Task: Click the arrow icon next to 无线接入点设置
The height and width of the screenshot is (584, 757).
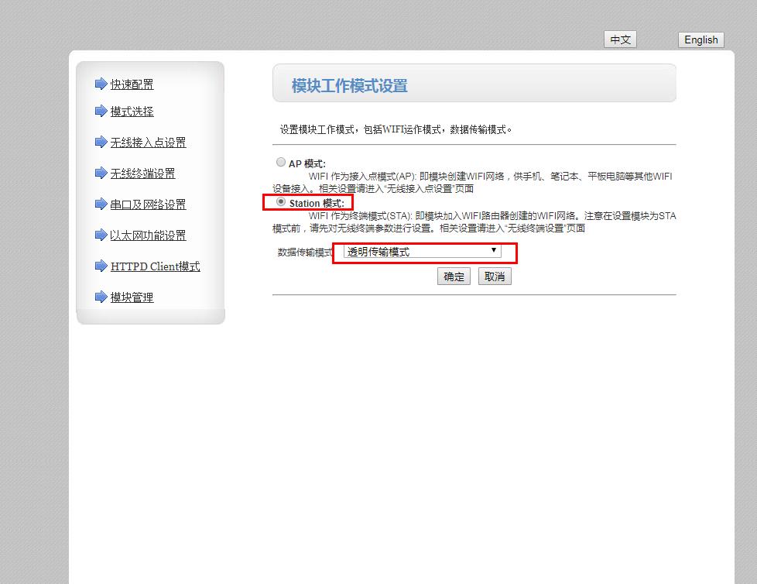Action: (101, 142)
